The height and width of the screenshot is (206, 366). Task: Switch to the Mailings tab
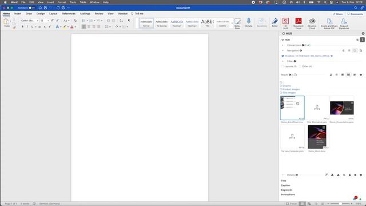point(85,14)
